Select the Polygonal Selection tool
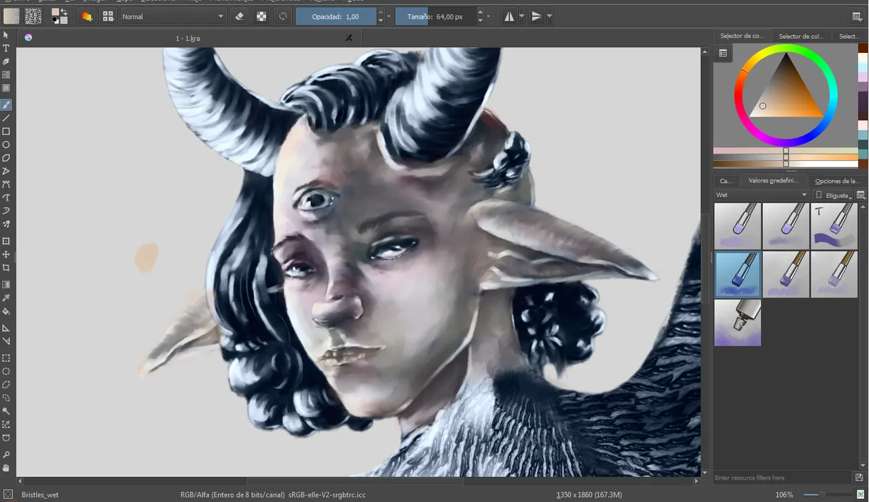869x502 pixels. tap(6, 385)
